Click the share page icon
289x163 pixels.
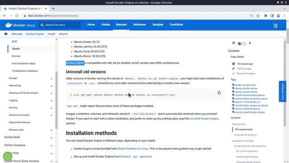click(x=252, y=16)
